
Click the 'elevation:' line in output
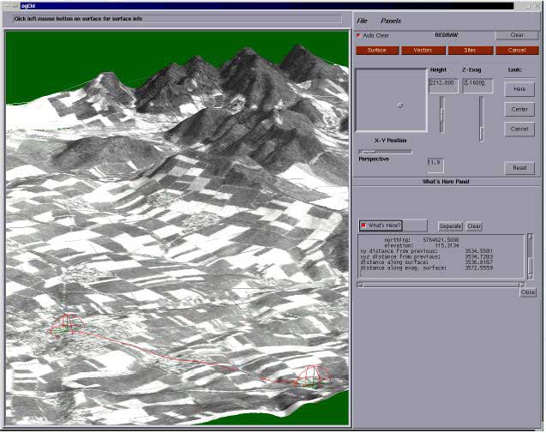pyautogui.click(x=422, y=245)
